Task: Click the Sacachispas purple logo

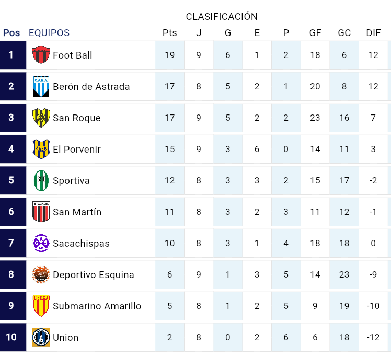Action: pos(41,243)
